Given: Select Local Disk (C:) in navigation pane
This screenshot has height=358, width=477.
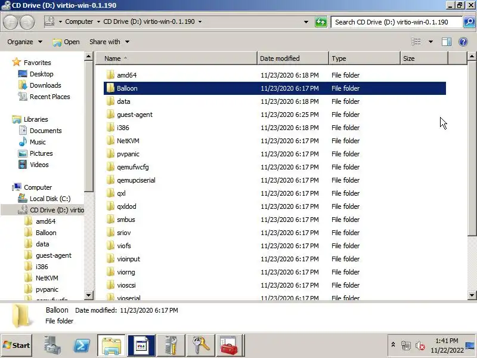Looking at the screenshot, I should [x=44, y=199].
